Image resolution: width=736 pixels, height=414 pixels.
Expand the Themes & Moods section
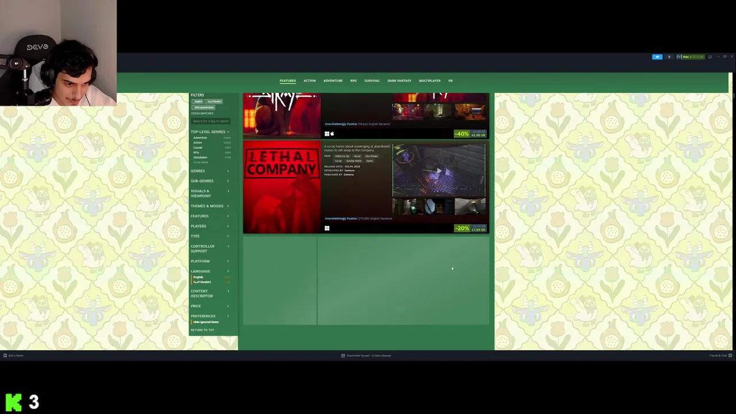[x=210, y=206]
